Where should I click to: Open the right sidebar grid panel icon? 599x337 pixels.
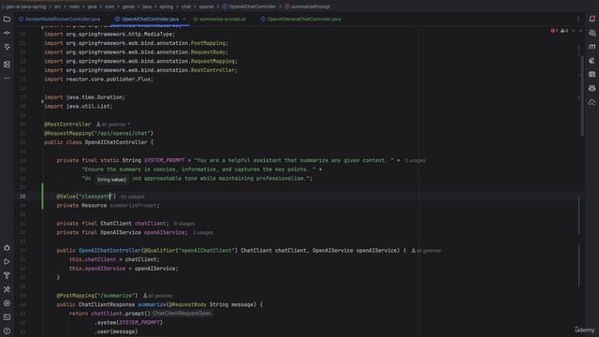click(592, 75)
